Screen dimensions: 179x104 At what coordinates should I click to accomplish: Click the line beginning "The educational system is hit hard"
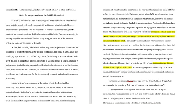[x=40, y=30]
